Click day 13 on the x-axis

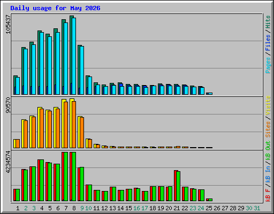[x=112, y=208]
